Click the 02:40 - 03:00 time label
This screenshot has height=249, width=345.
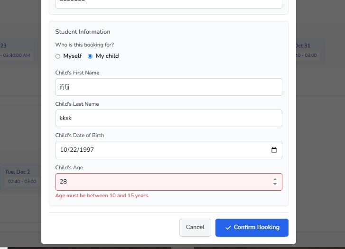click(x=22, y=182)
